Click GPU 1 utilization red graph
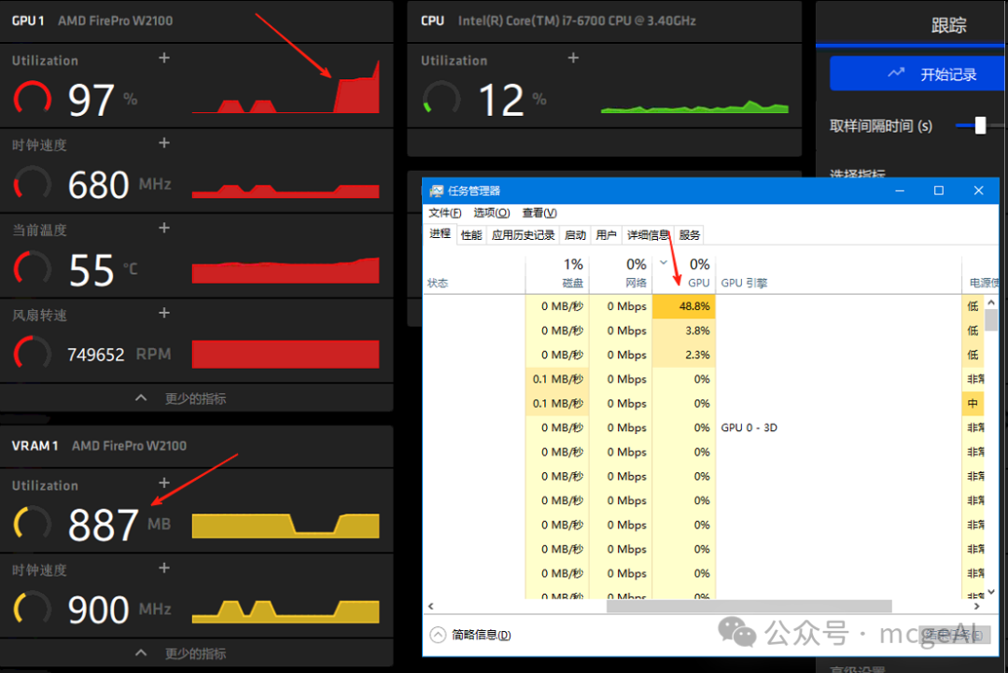Viewport: 1008px width, 673px height. pos(286,87)
